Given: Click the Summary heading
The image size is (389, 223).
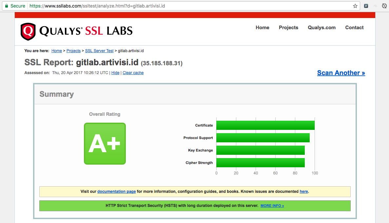Looking at the screenshot, I should click(57, 94).
